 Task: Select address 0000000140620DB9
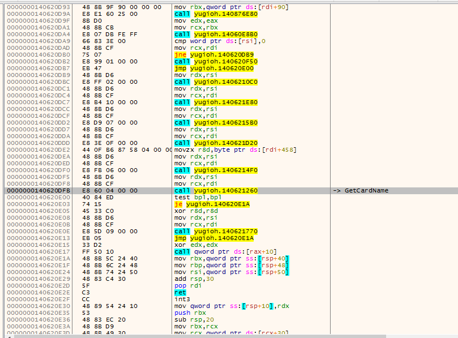tap(38, 75)
